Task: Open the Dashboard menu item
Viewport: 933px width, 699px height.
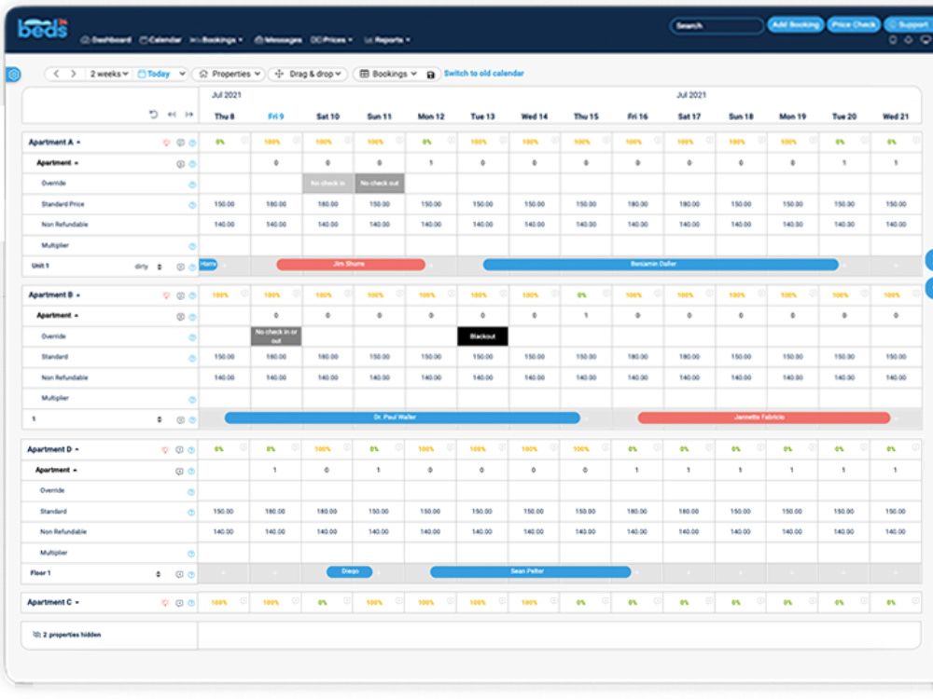Action: point(105,40)
